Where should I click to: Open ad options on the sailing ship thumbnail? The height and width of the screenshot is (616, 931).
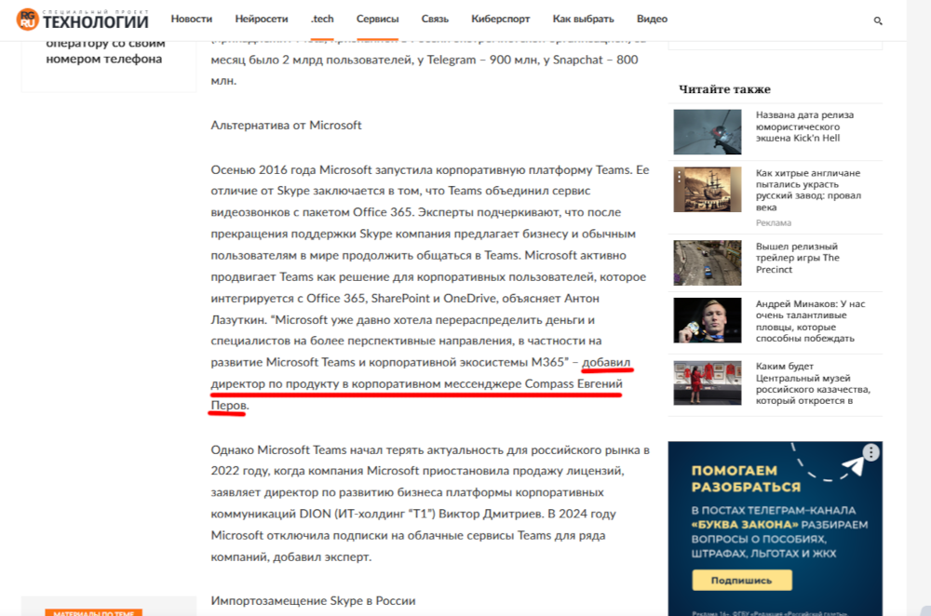pyautogui.click(x=680, y=176)
